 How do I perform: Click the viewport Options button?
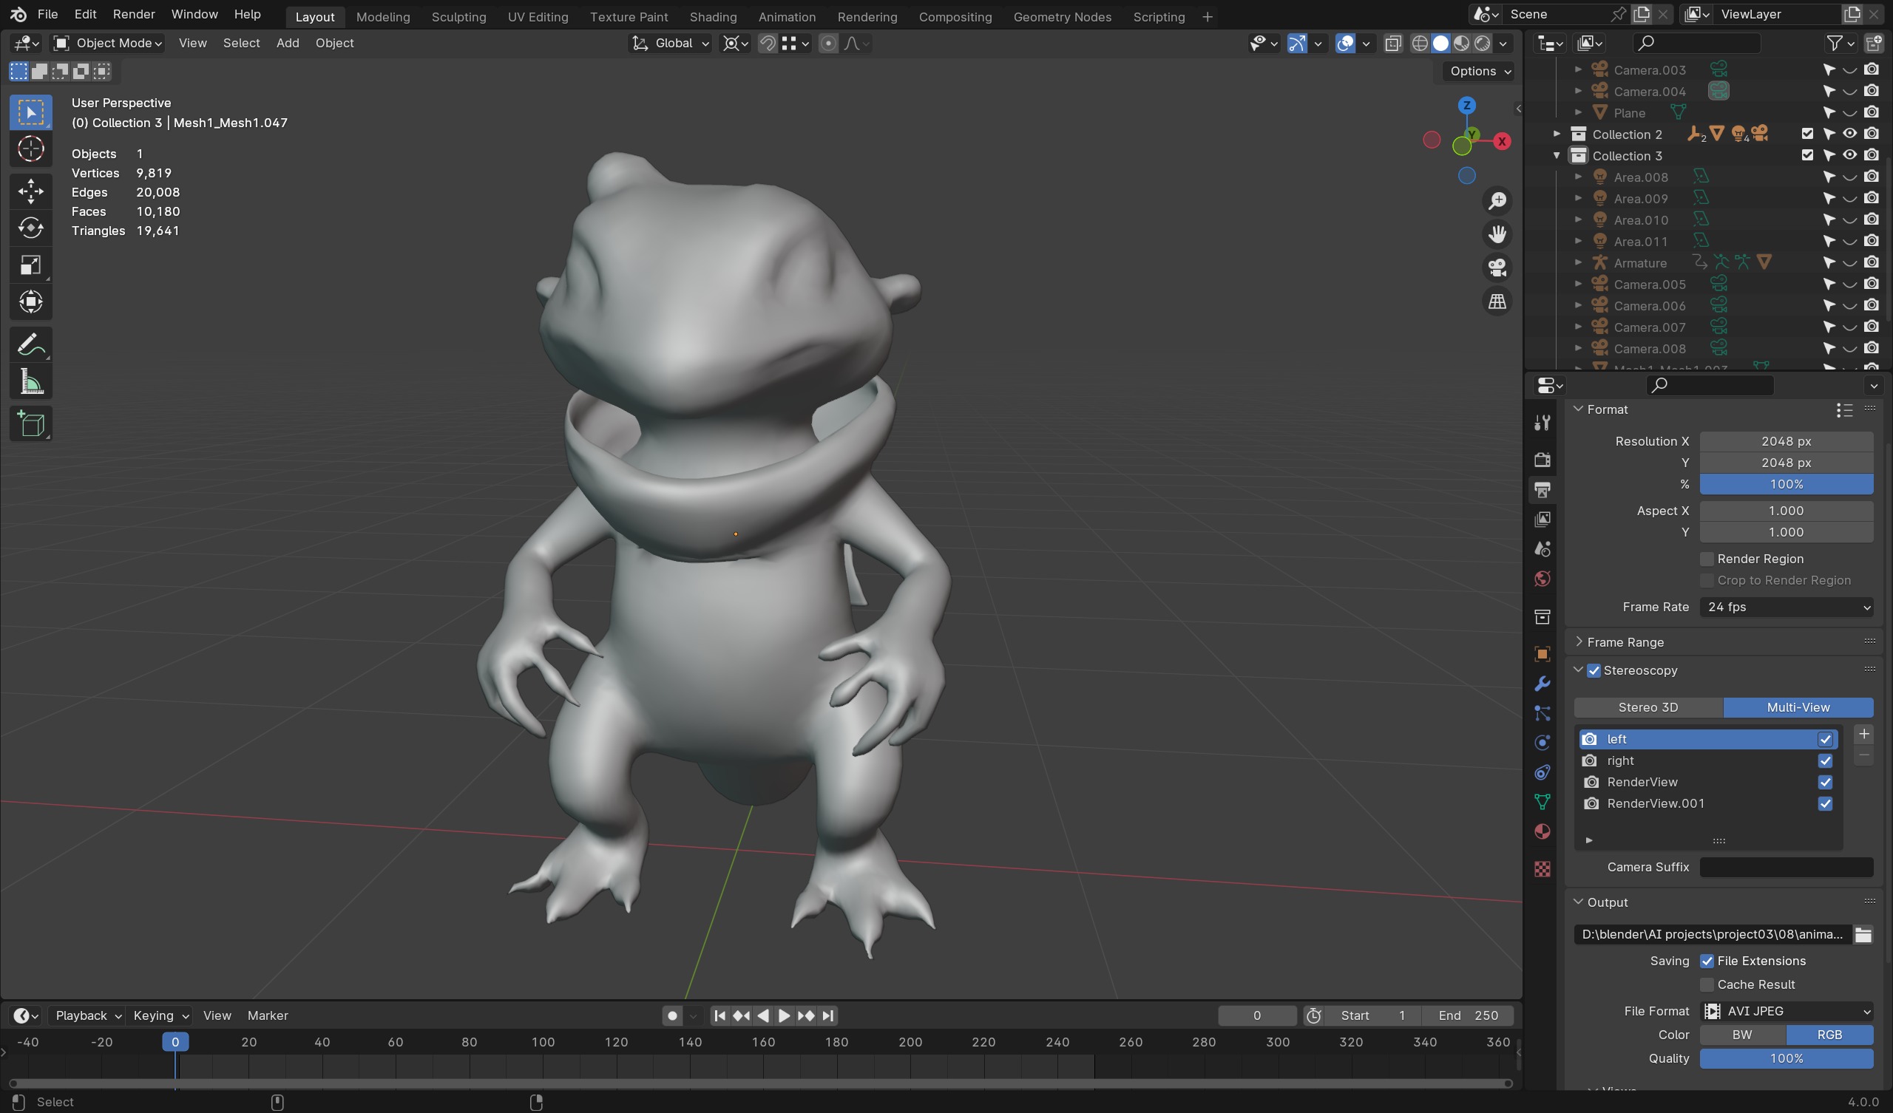1478,72
